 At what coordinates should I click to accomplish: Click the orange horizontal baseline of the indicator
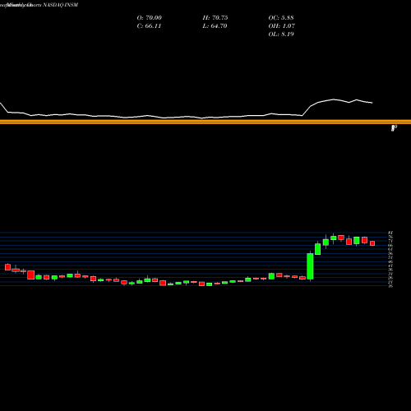click(x=205, y=122)
